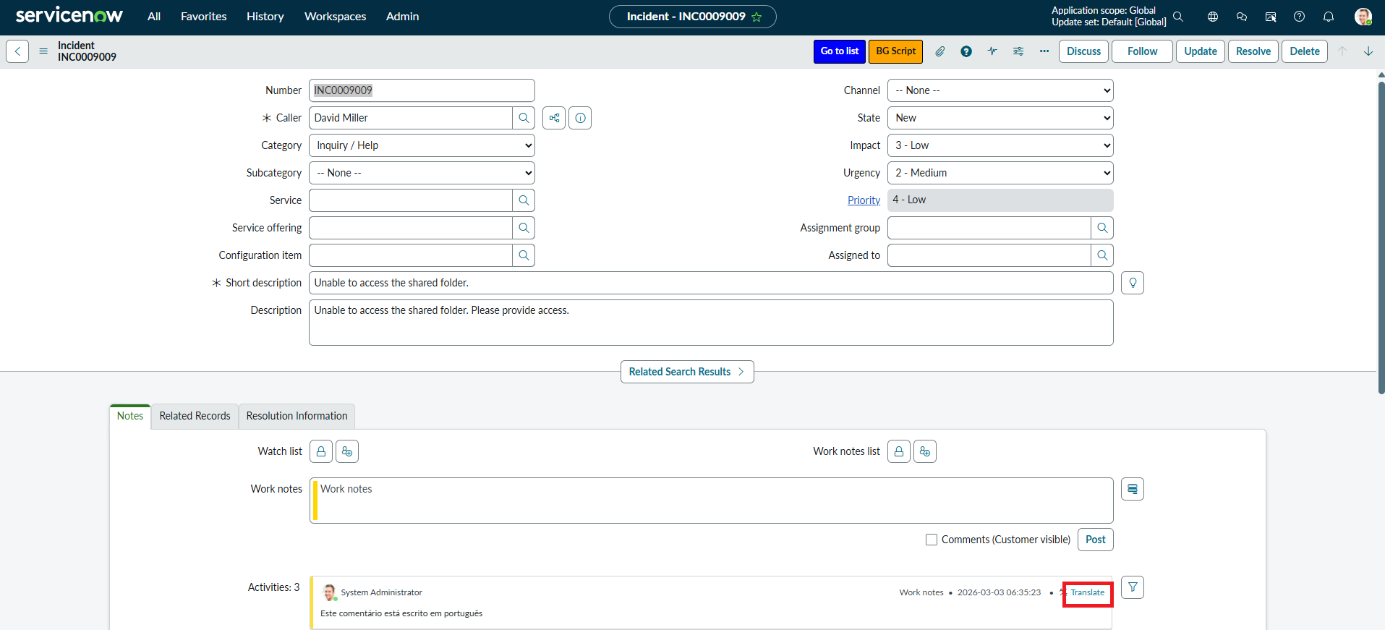The width and height of the screenshot is (1385, 630).
Task: Preview Caller record info icon
Action: coord(580,118)
